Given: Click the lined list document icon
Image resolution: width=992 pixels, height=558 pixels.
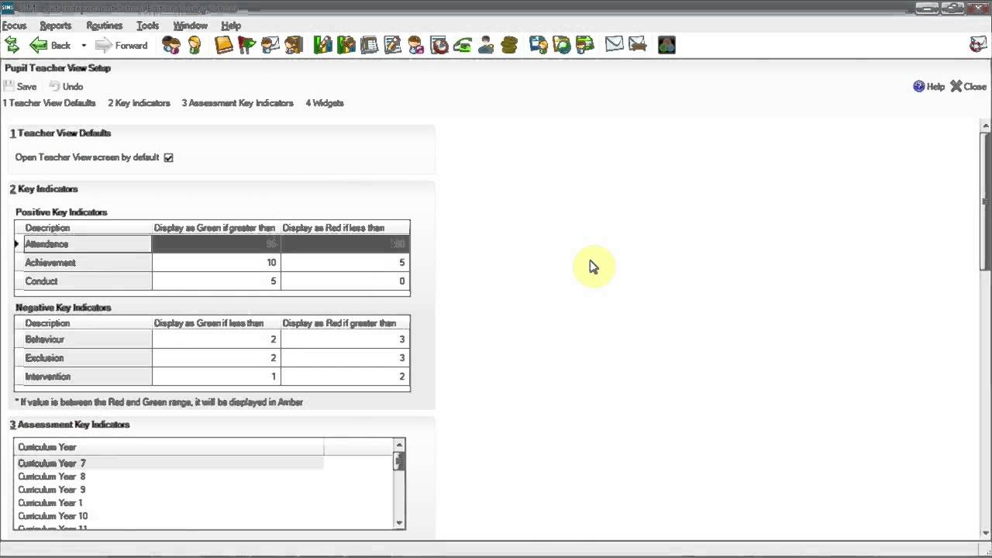Looking at the screenshot, I should pos(370,45).
